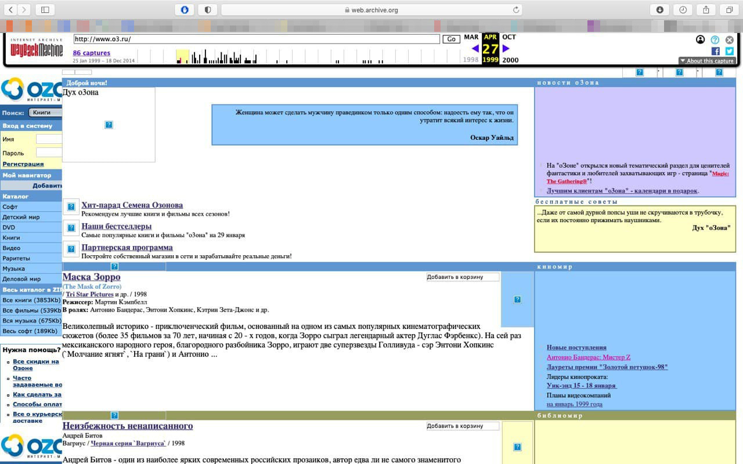Open the blue password manager extension icon

pyautogui.click(x=185, y=9)
